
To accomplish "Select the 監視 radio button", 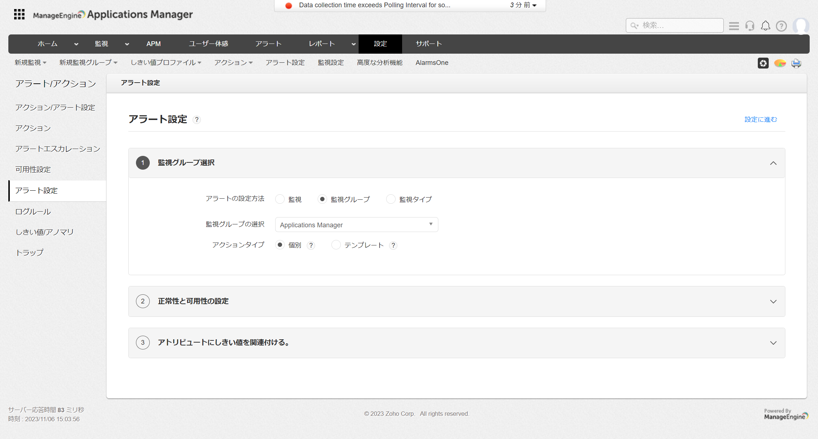I will pos(280,199).
